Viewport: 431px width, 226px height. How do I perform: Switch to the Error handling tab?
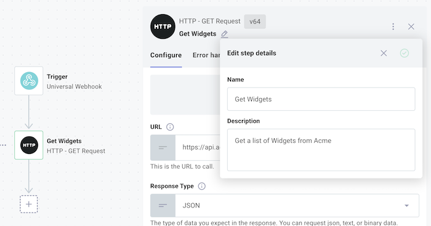click(x=206, y=55)
